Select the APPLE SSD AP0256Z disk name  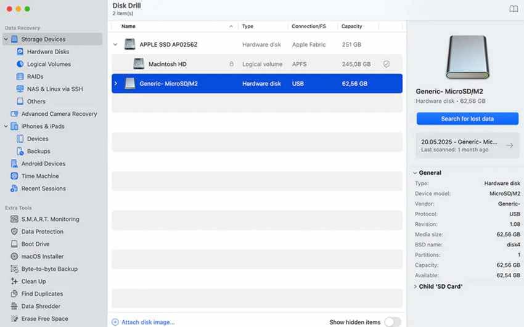168,44
